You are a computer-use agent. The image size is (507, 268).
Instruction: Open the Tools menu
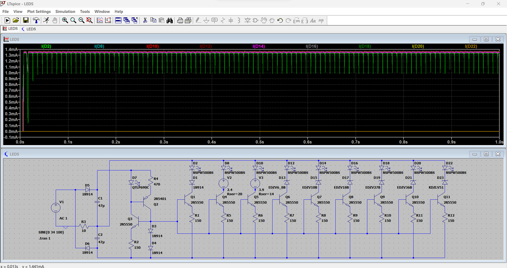tap(85, 12)
